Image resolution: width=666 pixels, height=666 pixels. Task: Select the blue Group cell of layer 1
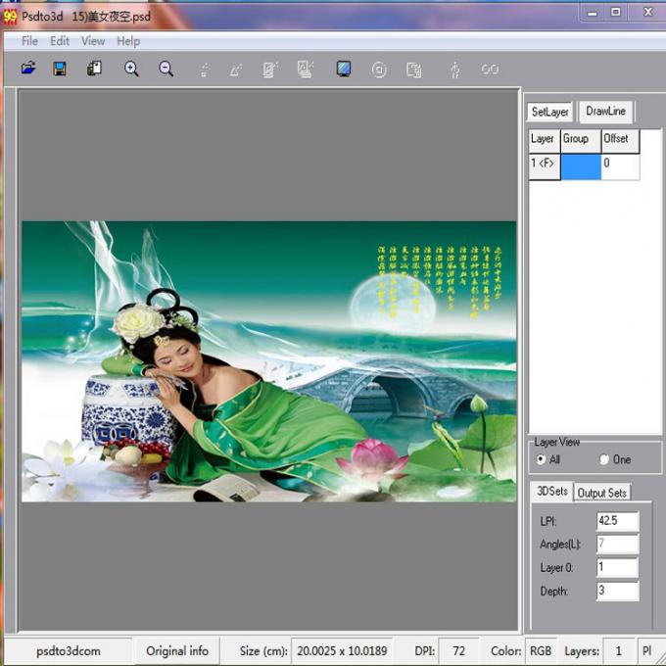tap(580, 166)
